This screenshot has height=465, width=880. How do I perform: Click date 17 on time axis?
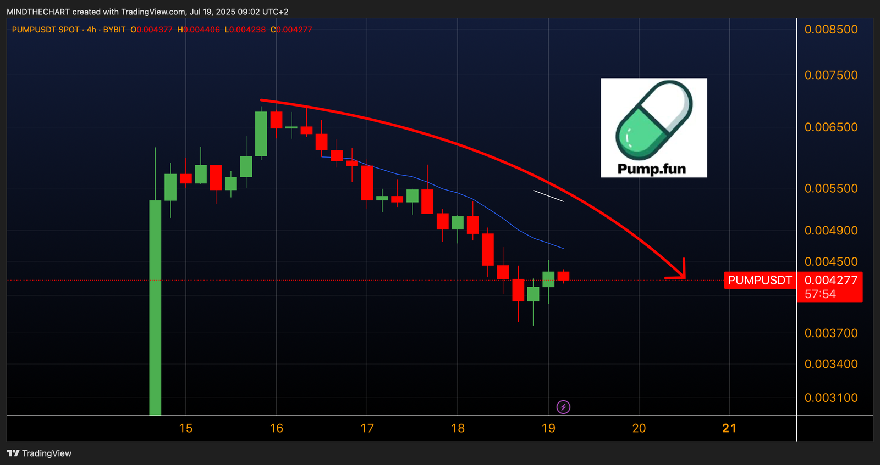[x=367, y=428]
